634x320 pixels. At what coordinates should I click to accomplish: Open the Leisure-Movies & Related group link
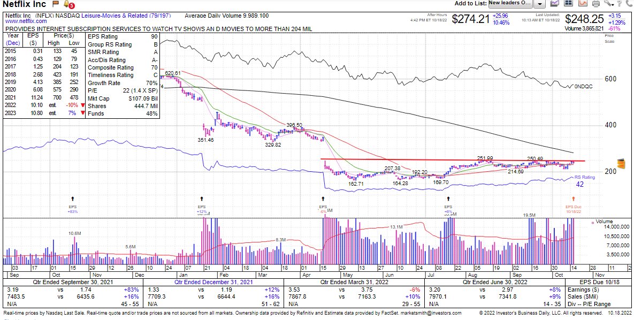click(126, 16)
